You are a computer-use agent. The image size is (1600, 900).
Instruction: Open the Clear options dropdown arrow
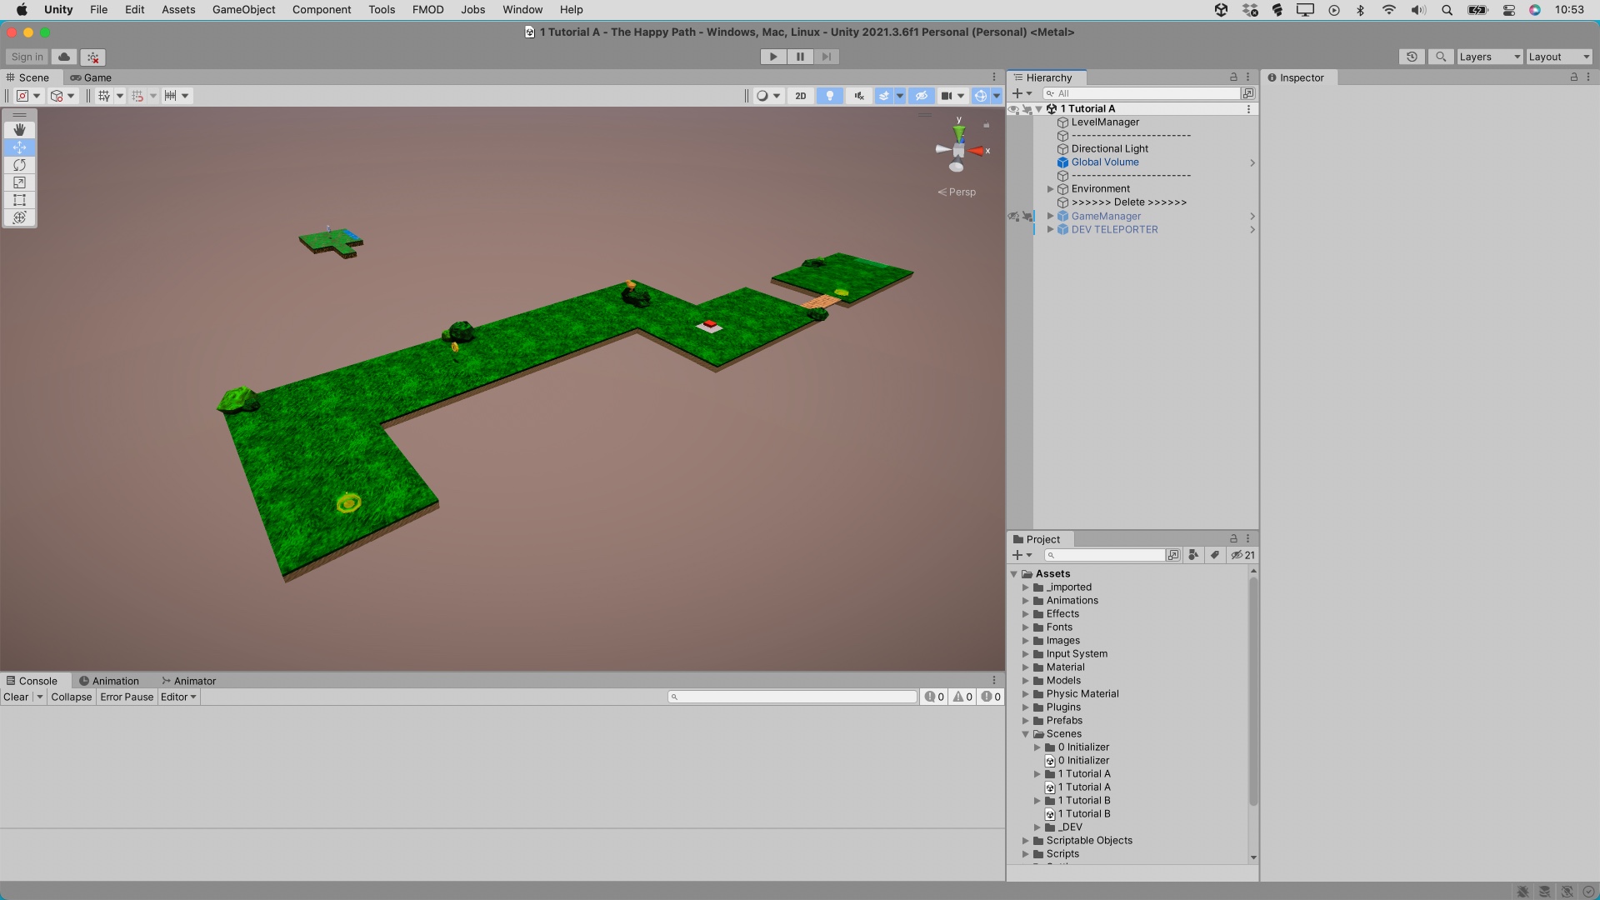pos(39,697)
